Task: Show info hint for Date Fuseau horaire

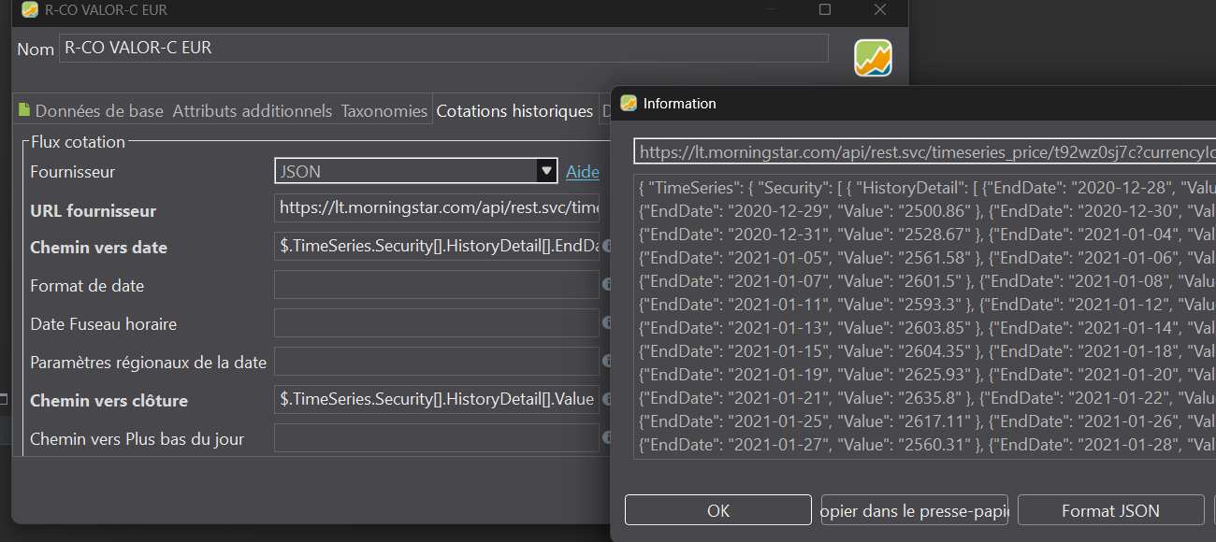Action: tap(606, 323)
